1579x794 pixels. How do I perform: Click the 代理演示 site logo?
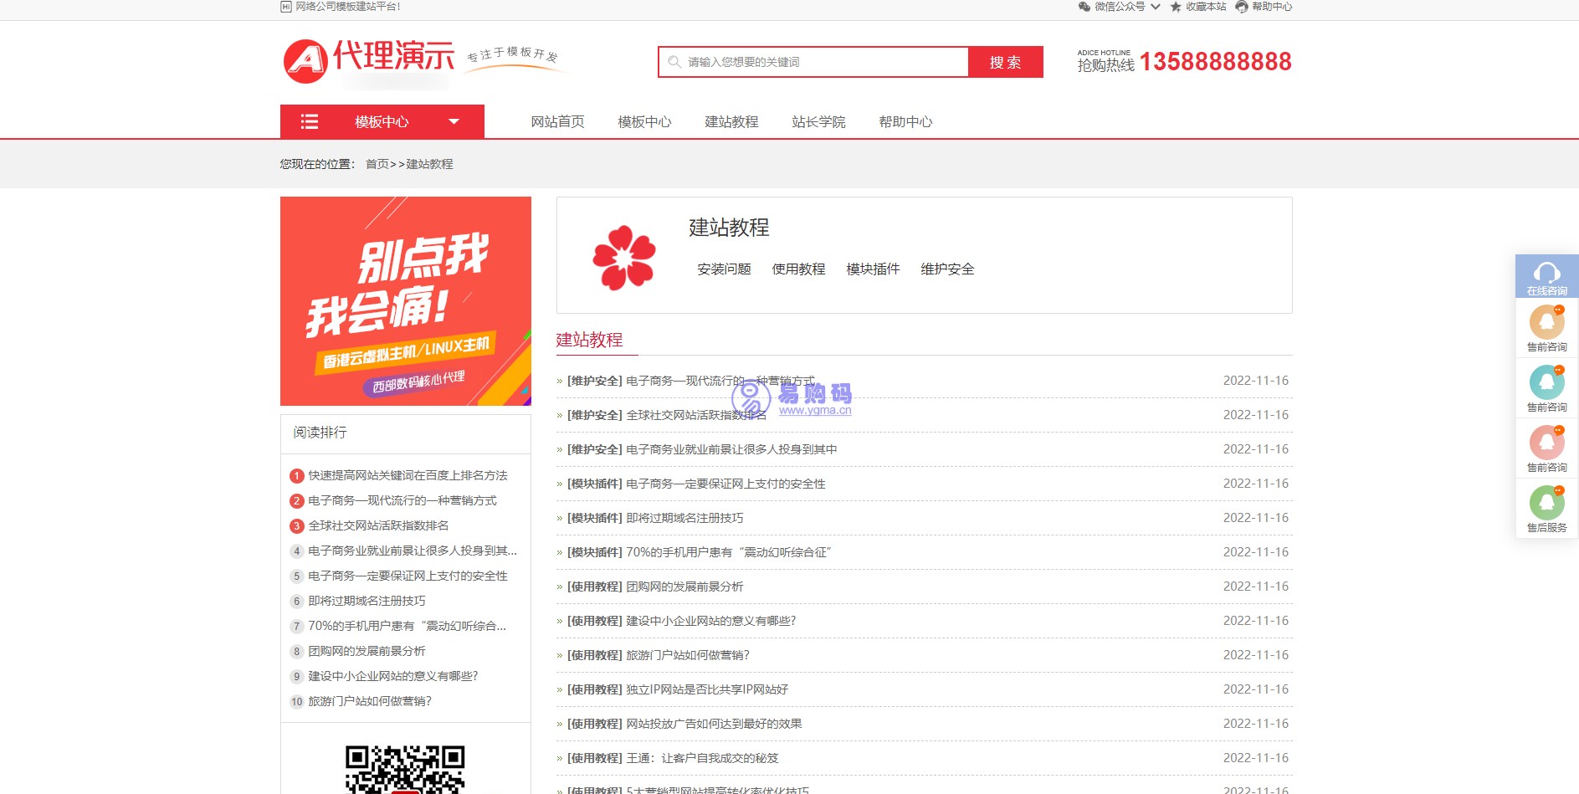[x=367, y=59]
